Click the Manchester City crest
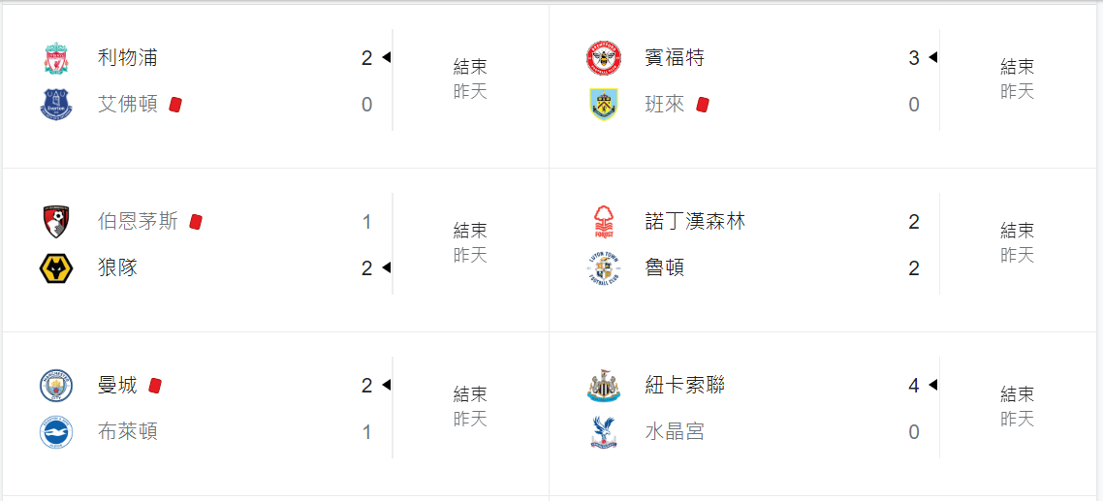 (x=56, y=386)
